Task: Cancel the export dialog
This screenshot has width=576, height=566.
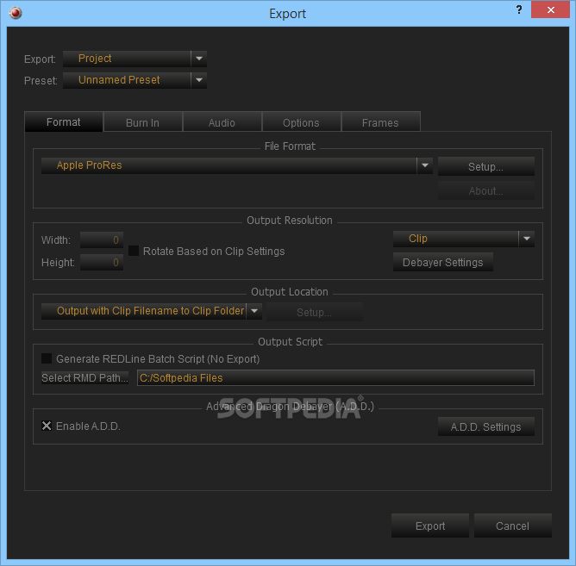Action: 513,526
